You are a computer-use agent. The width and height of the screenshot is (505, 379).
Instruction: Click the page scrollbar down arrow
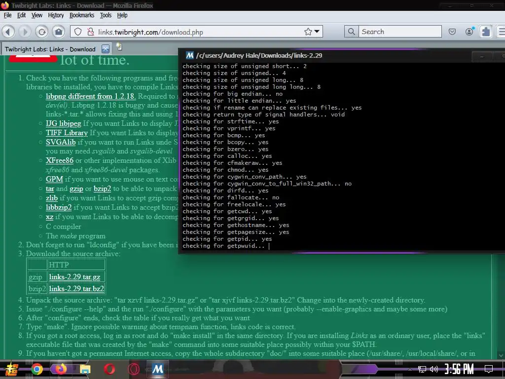coord(501,355)
